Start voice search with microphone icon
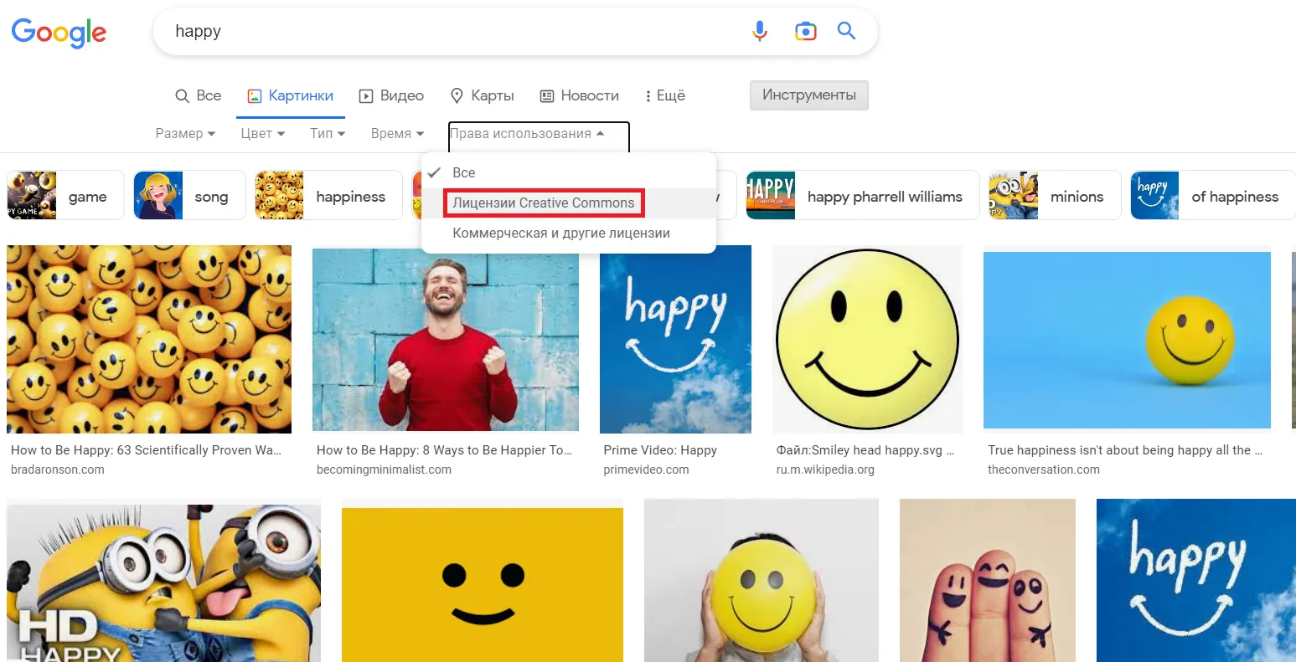The width and height of the screenshot is (1296, 662). (x=759, y=32)
